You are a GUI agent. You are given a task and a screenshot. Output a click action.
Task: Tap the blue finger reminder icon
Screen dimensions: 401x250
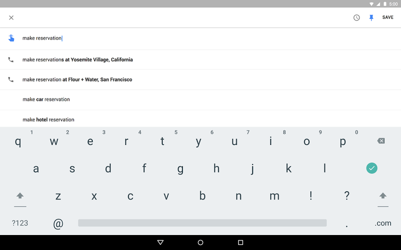point(11,38)
